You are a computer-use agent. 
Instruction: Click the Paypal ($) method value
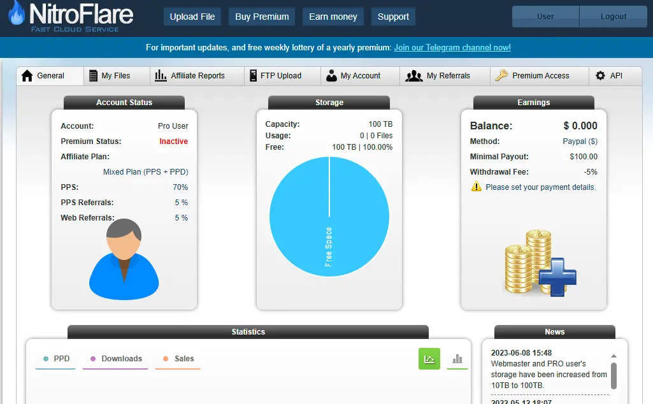[580, 141]
